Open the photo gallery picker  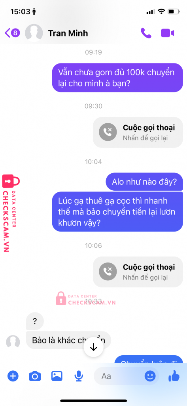[57, 376]
